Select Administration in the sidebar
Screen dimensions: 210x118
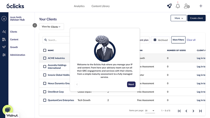pyautogui.click(x=17, y=55)
